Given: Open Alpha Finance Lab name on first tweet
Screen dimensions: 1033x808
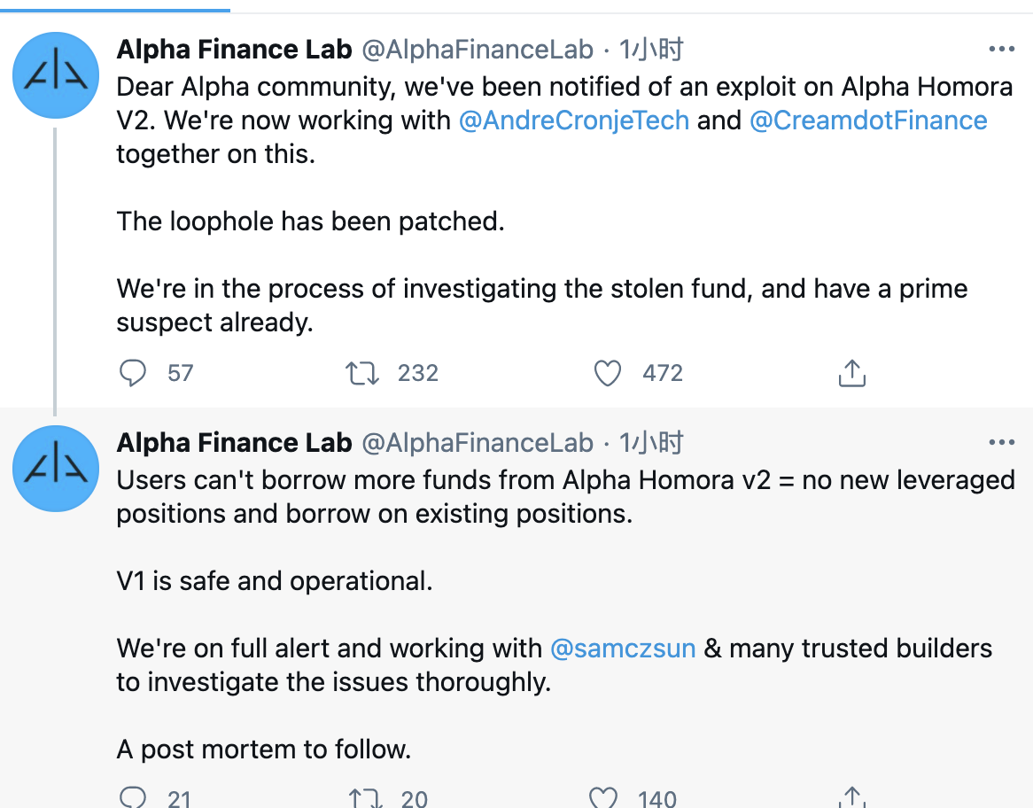Looking at the screenshot, I should tap(234, 50).
